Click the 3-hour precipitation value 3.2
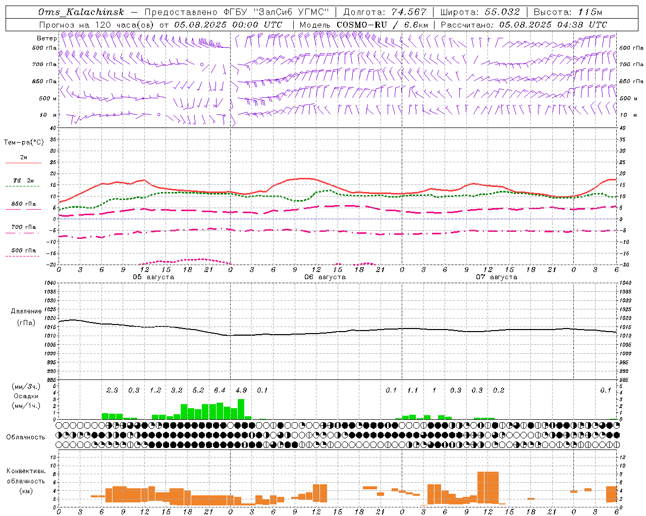Image resolution: width=646 pixels, height=516 pixels. point(177,391)
